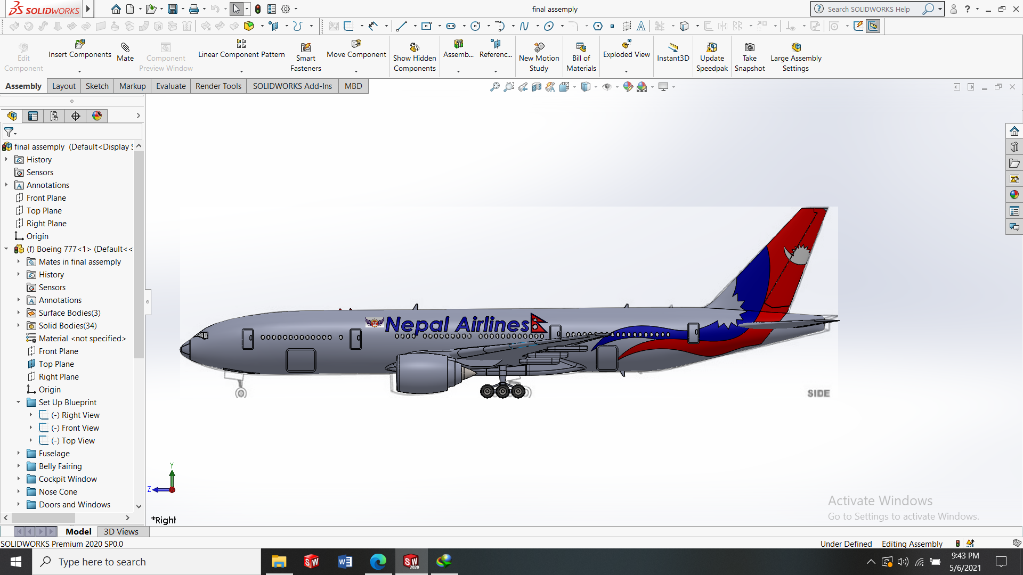1023x575 pixels.
Task: Open Custom Properties task pane tab
Action: click(x=1014, y=211)
